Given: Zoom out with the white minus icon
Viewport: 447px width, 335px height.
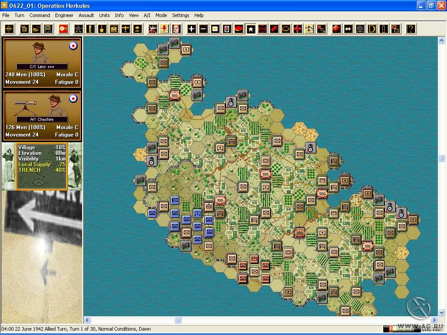Looking at the screenshot, I should click(203, 29).
